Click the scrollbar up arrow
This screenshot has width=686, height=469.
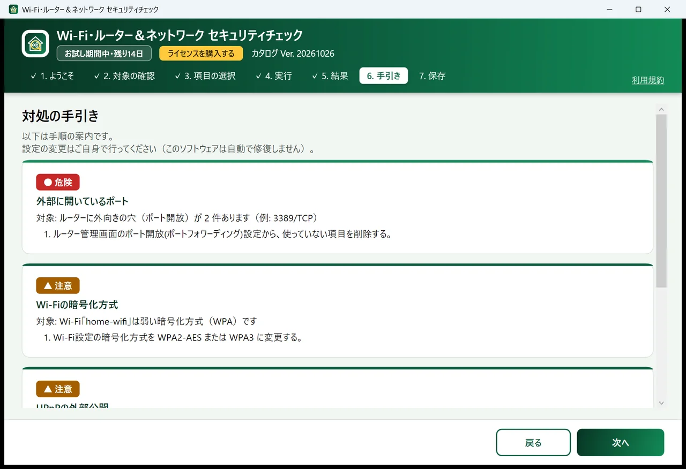(x=661, y=109)
